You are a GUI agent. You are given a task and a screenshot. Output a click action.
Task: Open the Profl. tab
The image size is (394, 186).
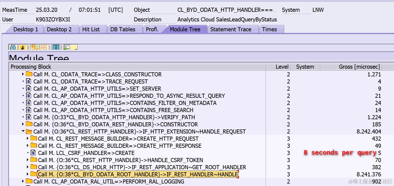pyautogui.click(x=152, y=29)
